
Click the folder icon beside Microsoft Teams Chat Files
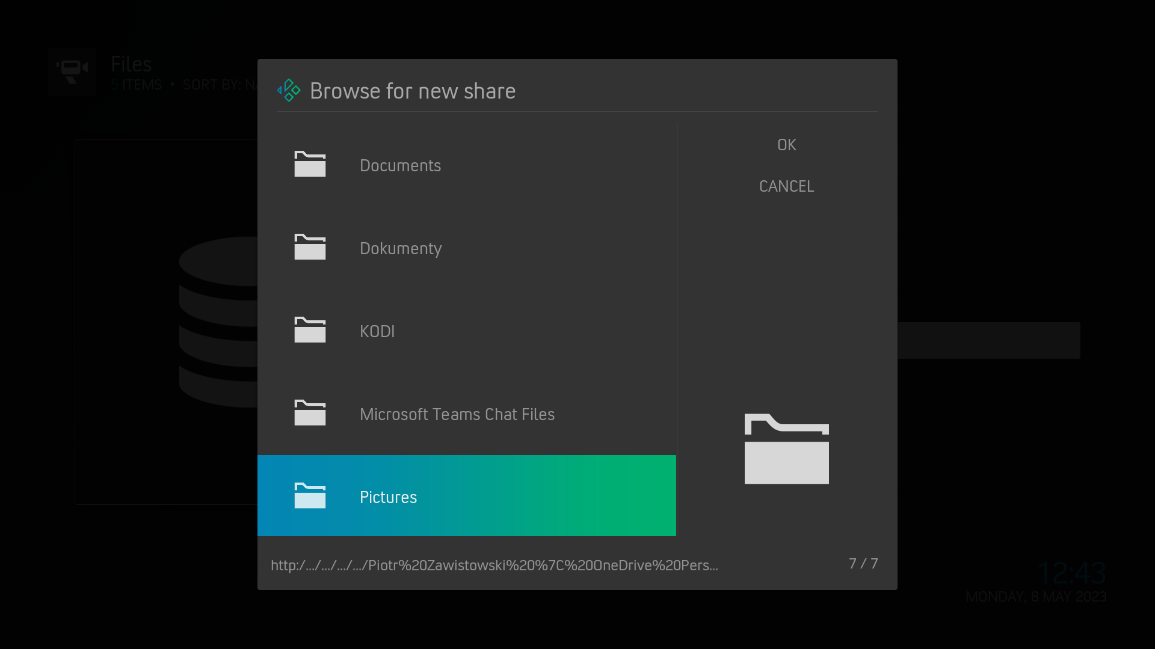310,413
